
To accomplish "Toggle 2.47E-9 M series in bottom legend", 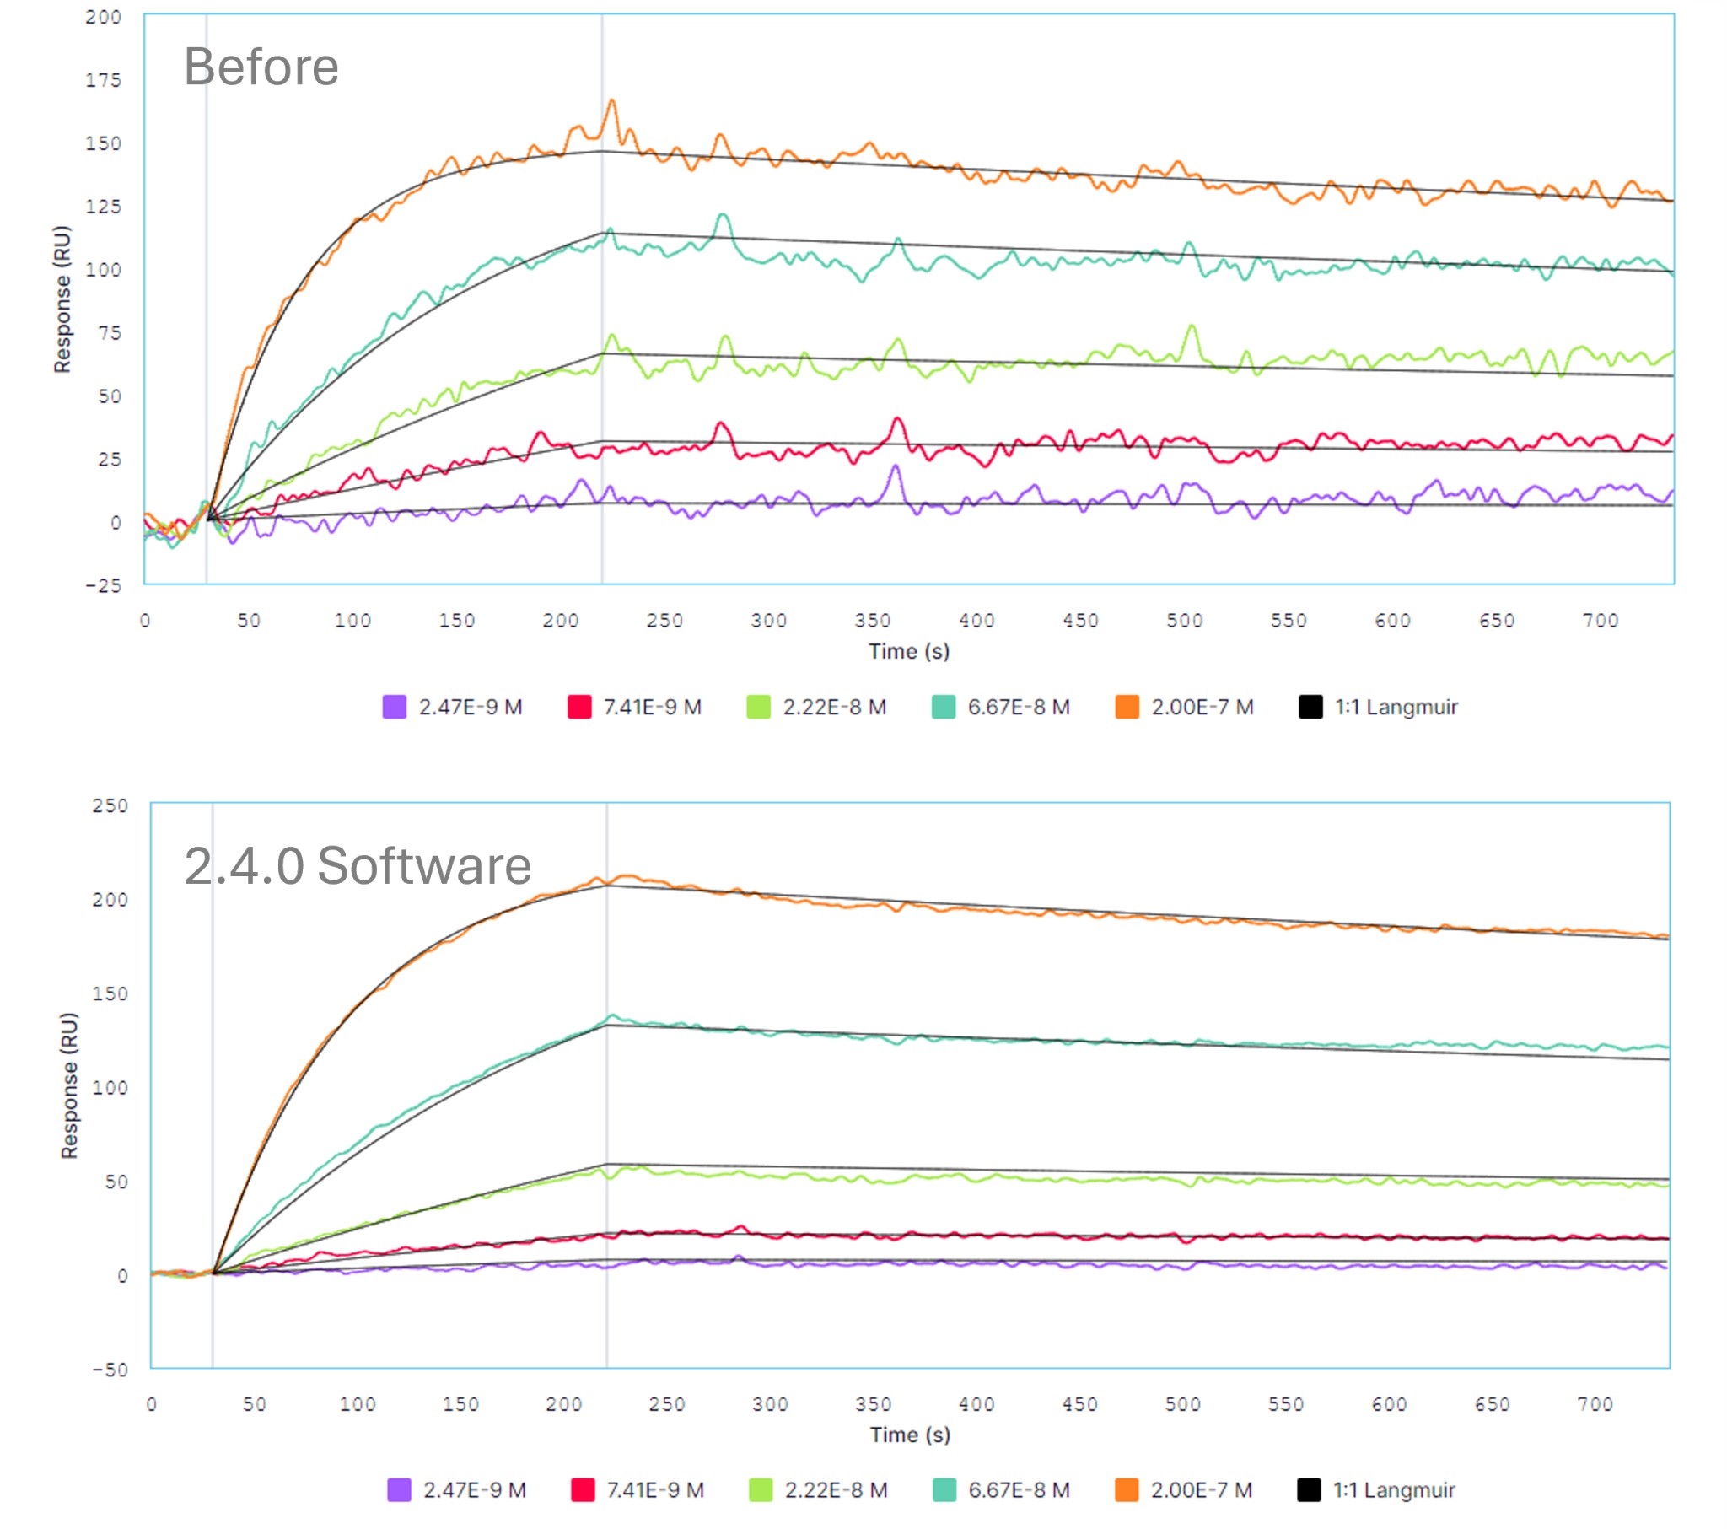I will pos(474,1490).
